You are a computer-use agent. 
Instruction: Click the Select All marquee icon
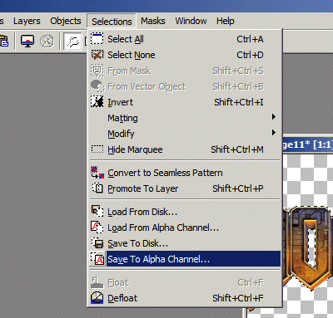tap(97, 39)
